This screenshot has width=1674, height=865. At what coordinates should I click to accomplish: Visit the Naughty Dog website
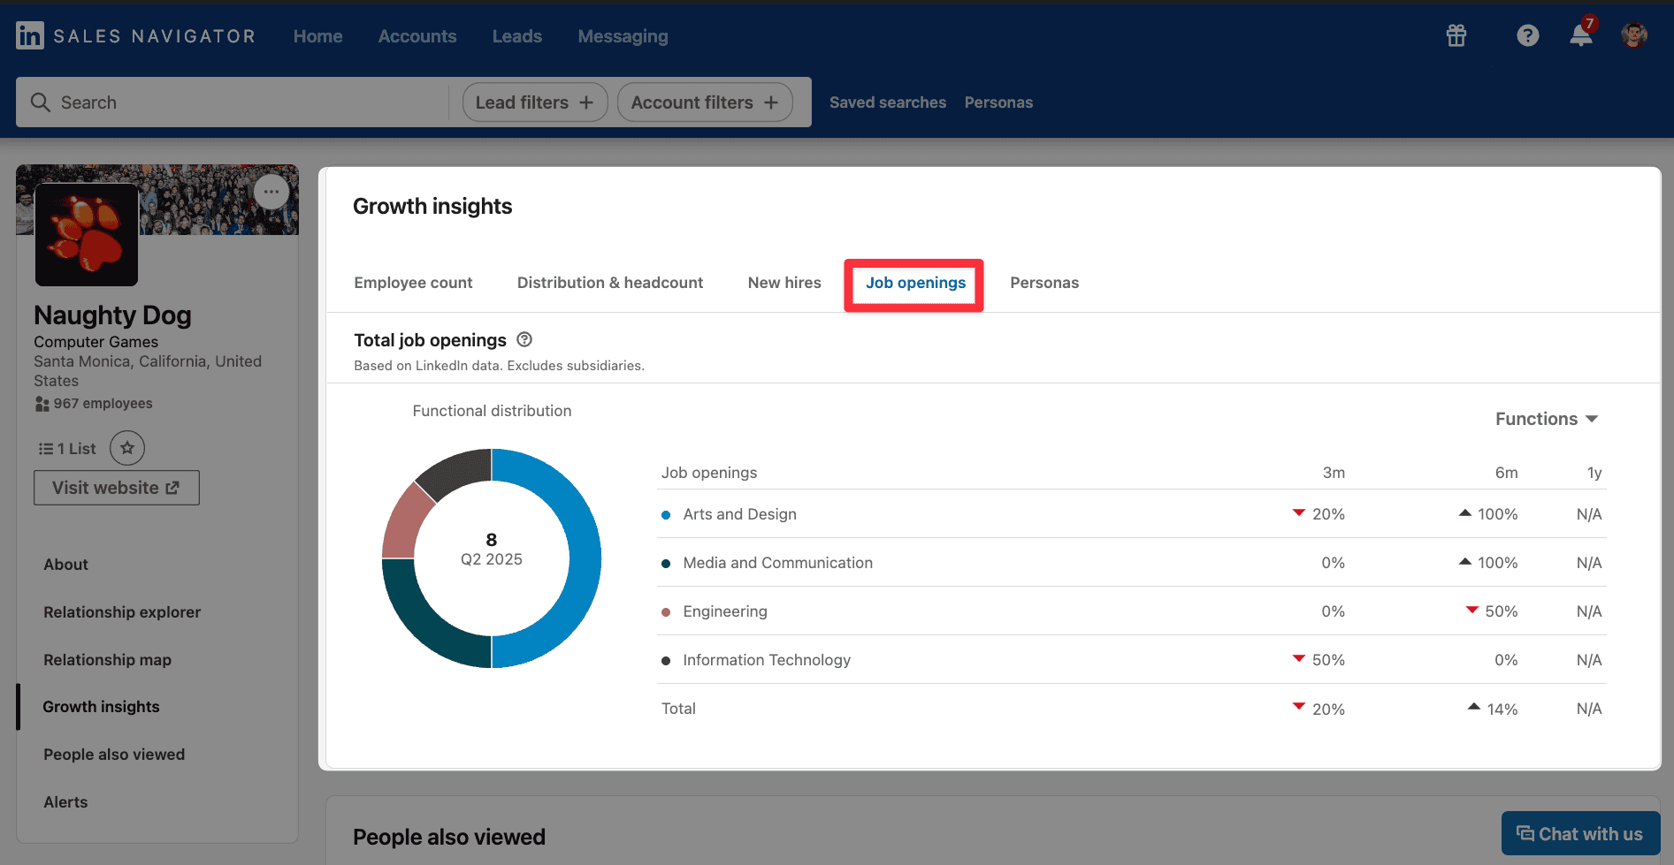117,488
